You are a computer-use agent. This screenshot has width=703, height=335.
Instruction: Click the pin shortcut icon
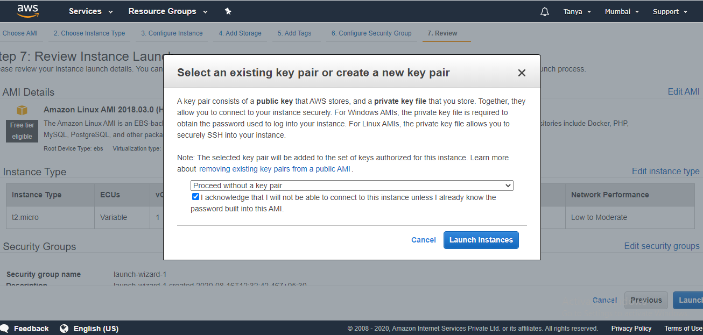(x=228, y=11)
